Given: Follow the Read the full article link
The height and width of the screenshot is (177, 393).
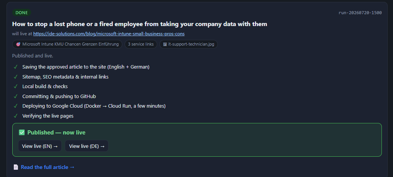Looking at the screenshot, I should (48, 167).
